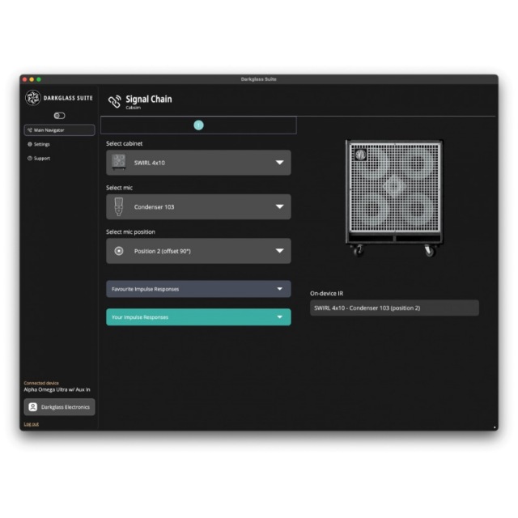Click the Darkglass Suite logo icon
Screen dimensions: 518x518
point(33,98)
